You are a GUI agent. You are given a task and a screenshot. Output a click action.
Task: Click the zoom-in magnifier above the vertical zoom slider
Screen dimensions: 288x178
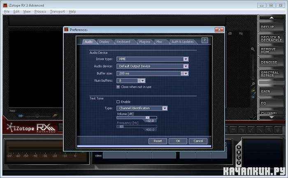click(x=253, y=49)
